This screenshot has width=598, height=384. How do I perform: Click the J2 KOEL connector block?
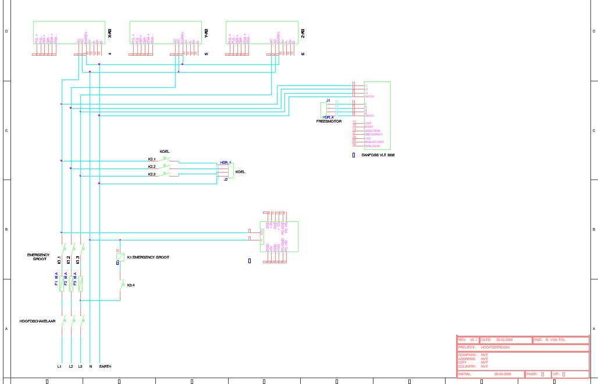click(x=231, y=170)
